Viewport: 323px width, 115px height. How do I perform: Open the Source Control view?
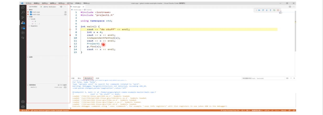[23, 18]
